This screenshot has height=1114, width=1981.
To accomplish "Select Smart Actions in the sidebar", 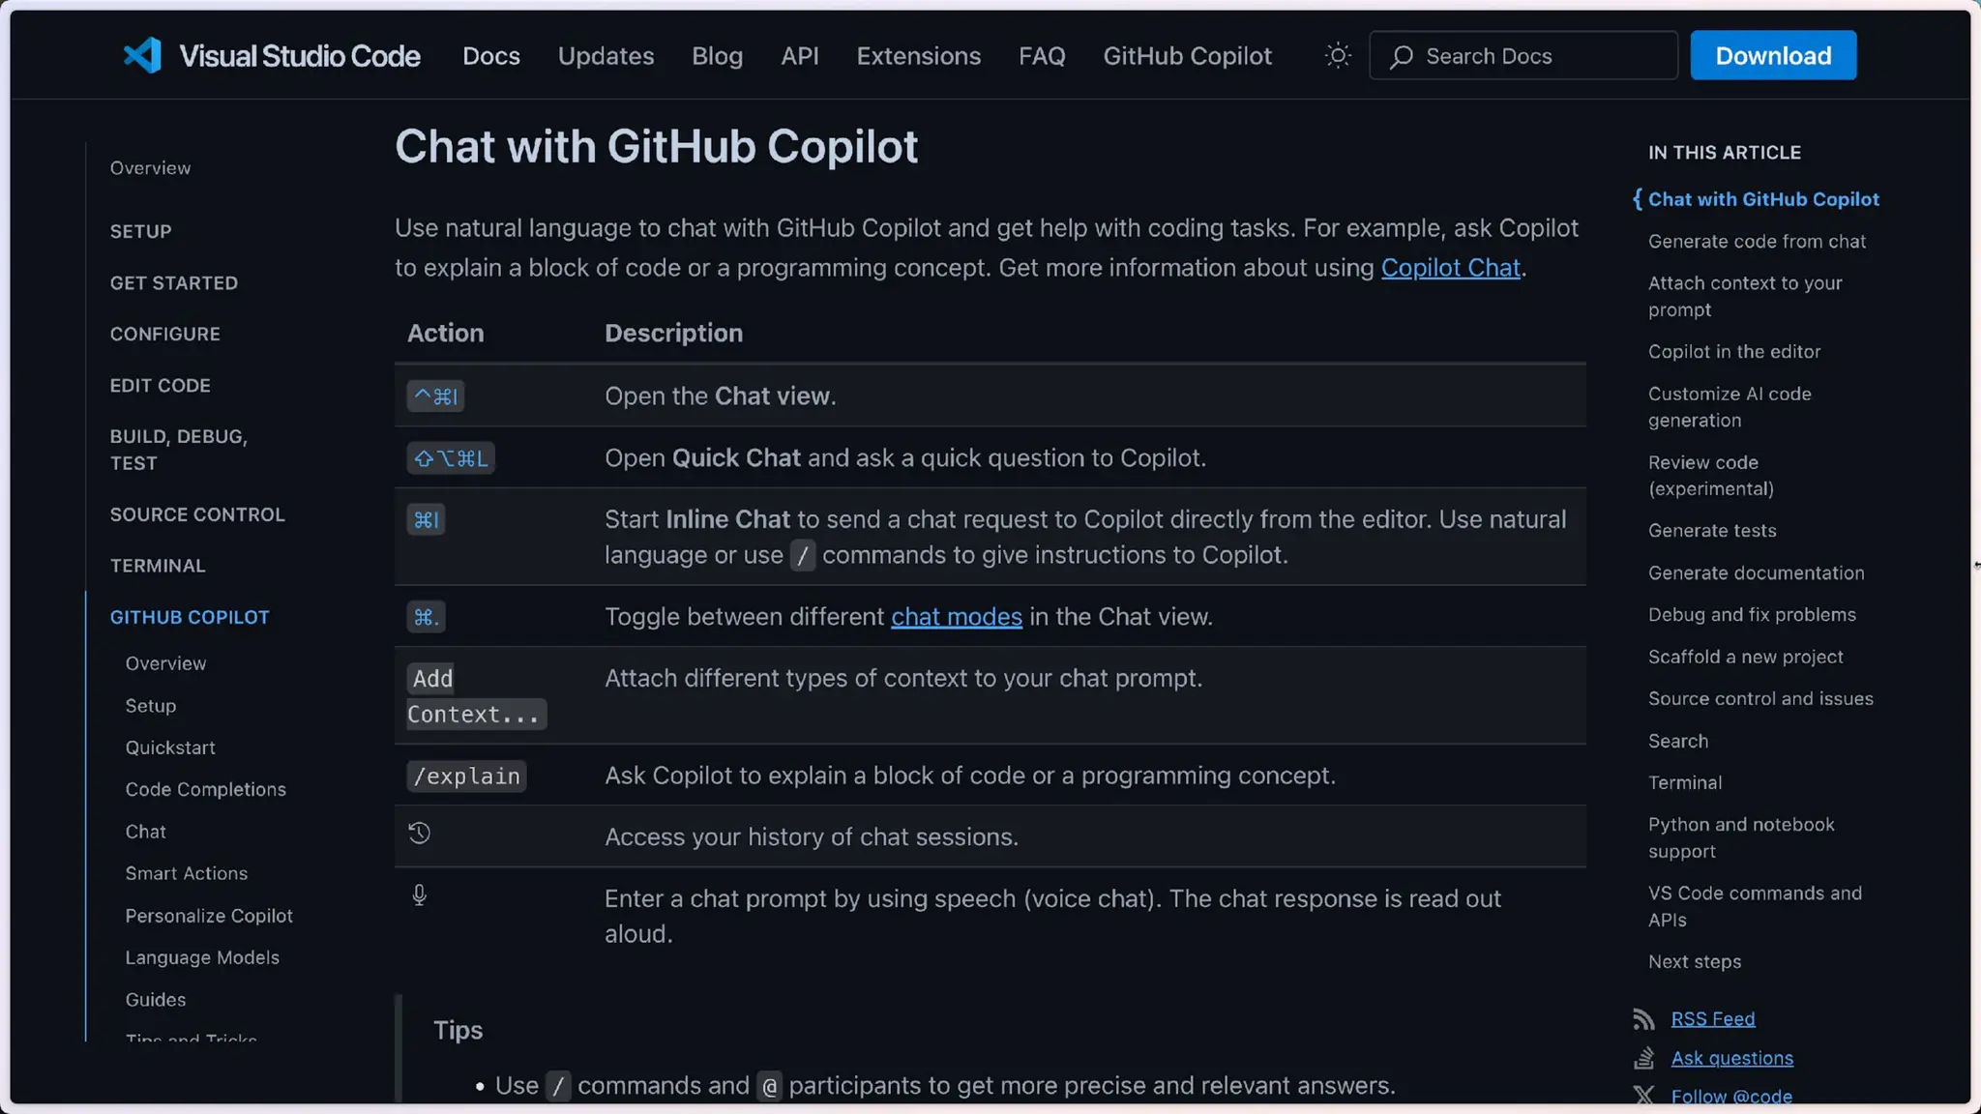I will point(187,873).
